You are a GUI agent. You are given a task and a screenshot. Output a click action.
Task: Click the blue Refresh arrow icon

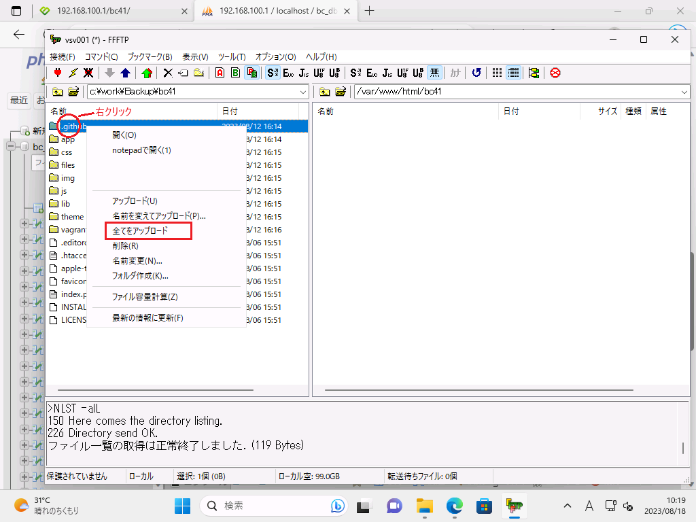pos(476,73)
